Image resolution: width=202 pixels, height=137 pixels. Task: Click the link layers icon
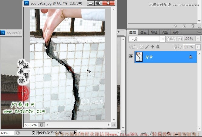coord(144,133)
